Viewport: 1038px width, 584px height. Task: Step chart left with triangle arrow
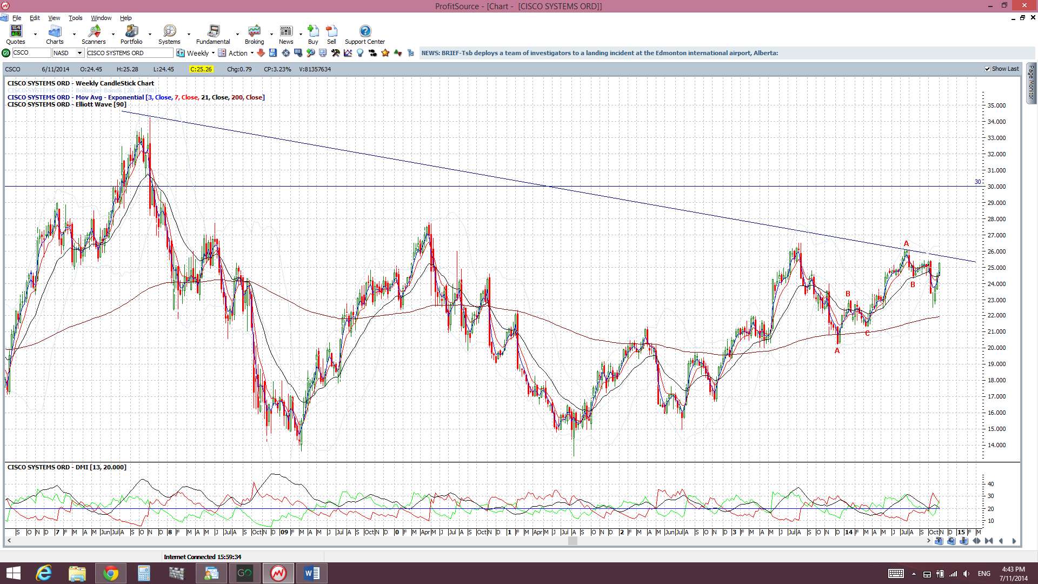click(1001, 541)
